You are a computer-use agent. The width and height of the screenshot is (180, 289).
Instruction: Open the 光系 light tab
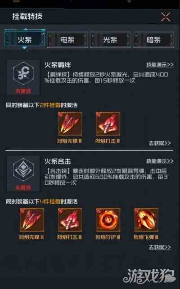(x=110, y=40)
